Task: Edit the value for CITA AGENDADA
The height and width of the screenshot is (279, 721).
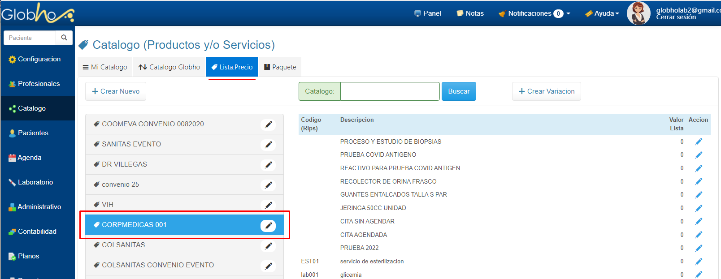Action: (699, 235)
